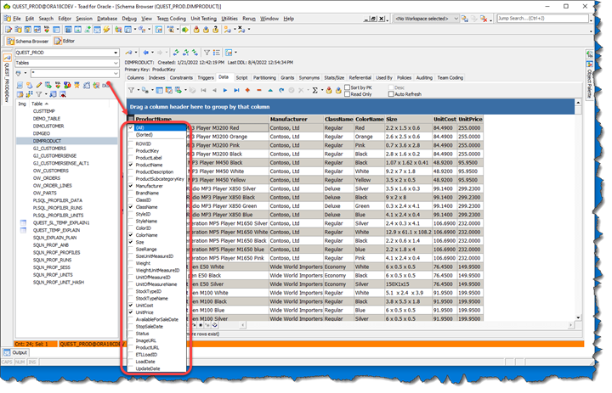
Task: Open the object name filter dropdown
Action: tap(116, 73)
